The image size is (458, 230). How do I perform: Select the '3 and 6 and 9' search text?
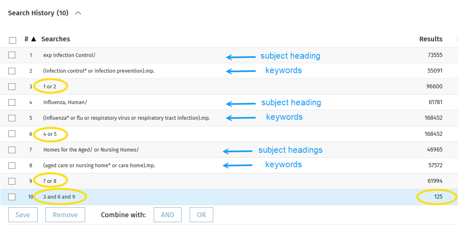pos(59,197)
